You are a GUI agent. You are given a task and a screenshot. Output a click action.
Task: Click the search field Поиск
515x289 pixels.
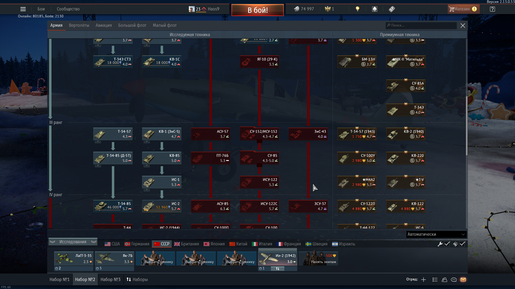[x=421, y=25]
